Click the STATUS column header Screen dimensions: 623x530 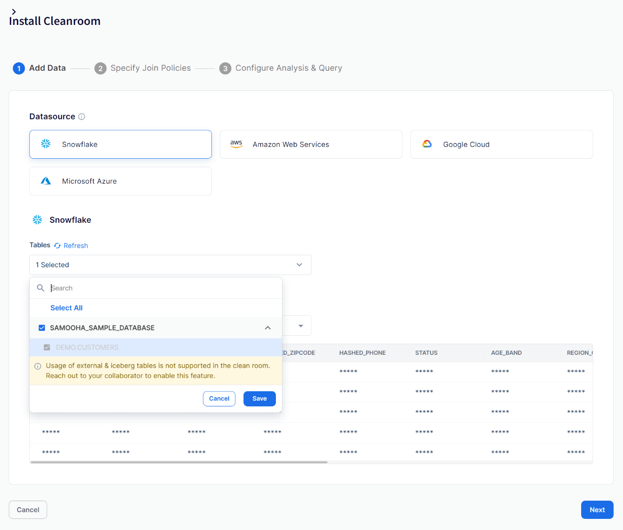426,353
